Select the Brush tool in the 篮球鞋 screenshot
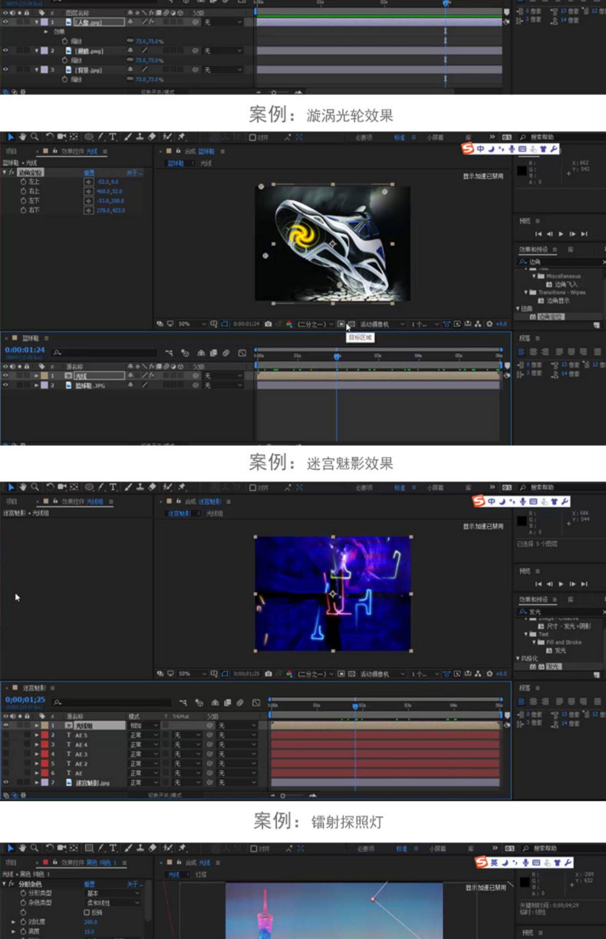This screenshot has width=606, height=939. pyautogui.click(x=128, y=137)
